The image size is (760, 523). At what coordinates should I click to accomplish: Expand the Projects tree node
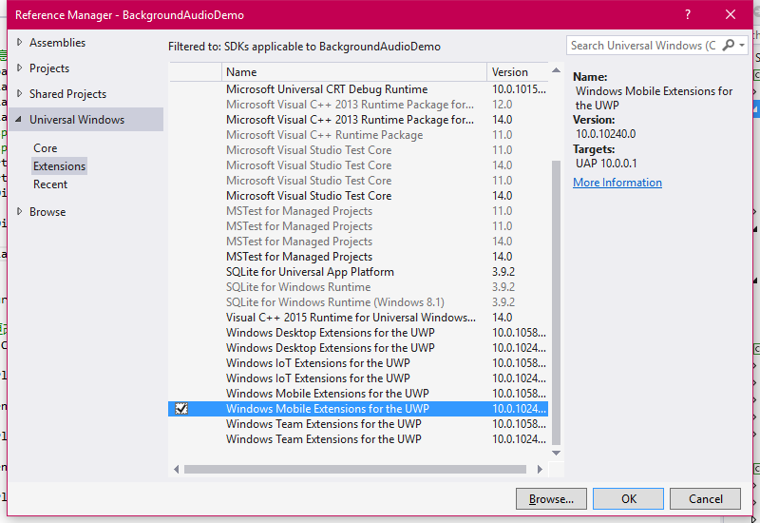(19, 68)
